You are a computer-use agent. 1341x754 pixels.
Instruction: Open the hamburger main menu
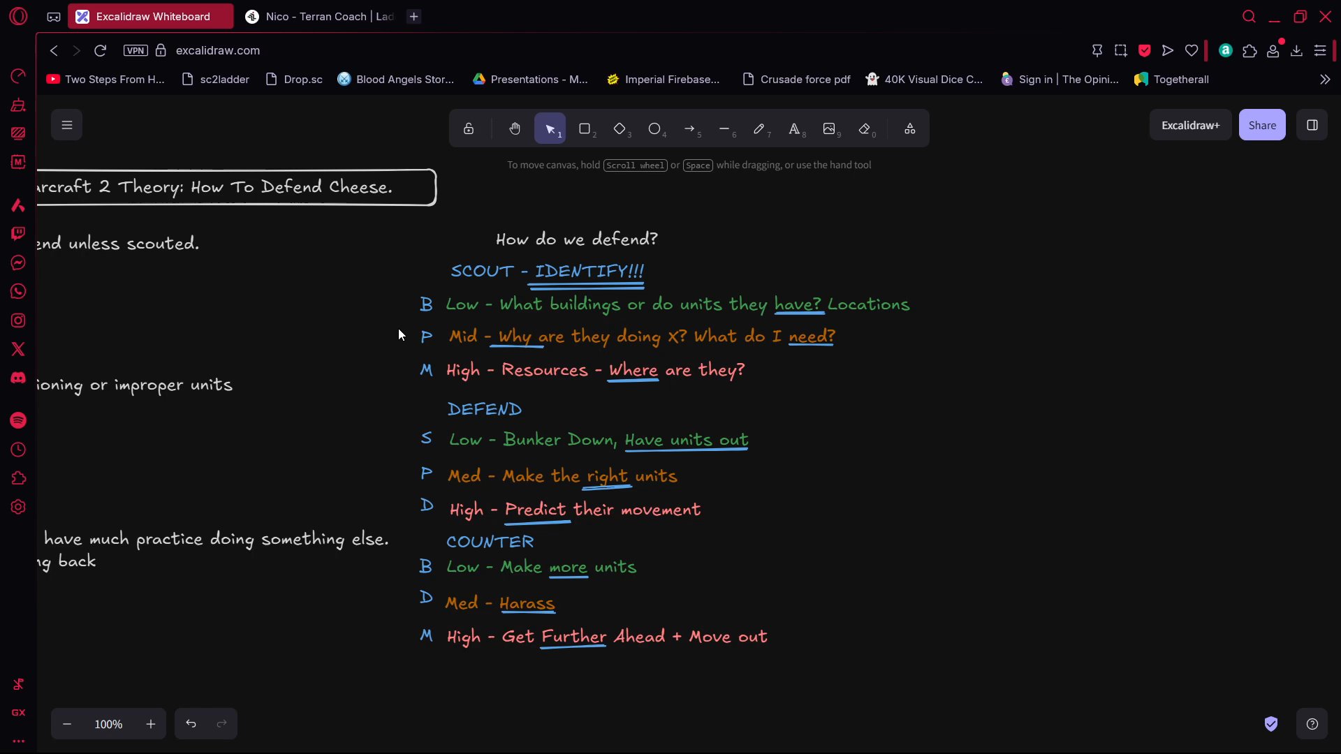click(x=67, y=125)
